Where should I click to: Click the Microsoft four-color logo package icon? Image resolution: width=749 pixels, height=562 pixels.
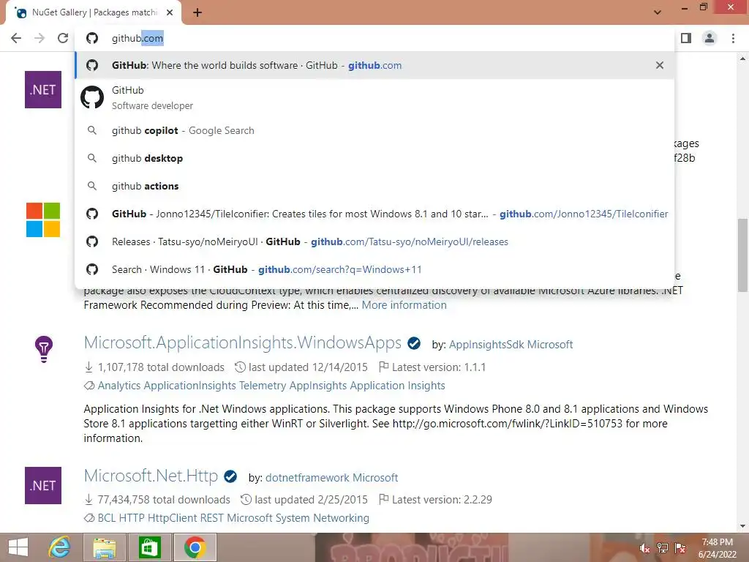(43, 220)
